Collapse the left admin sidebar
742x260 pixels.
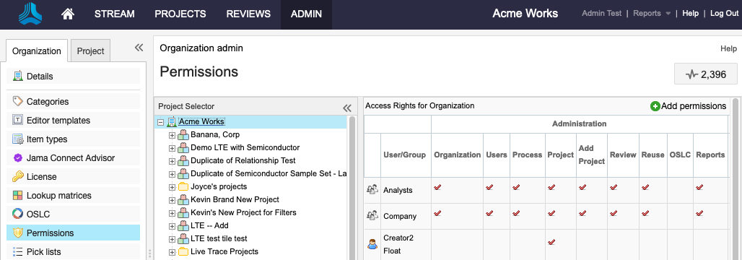[x=139, y=48]
